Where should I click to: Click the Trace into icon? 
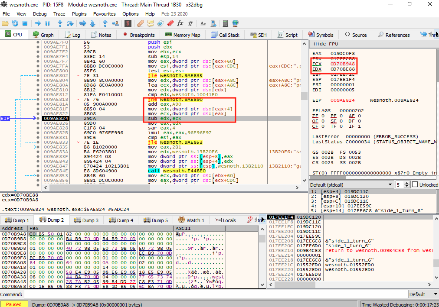pyautogui.click(x=82, y=23)
